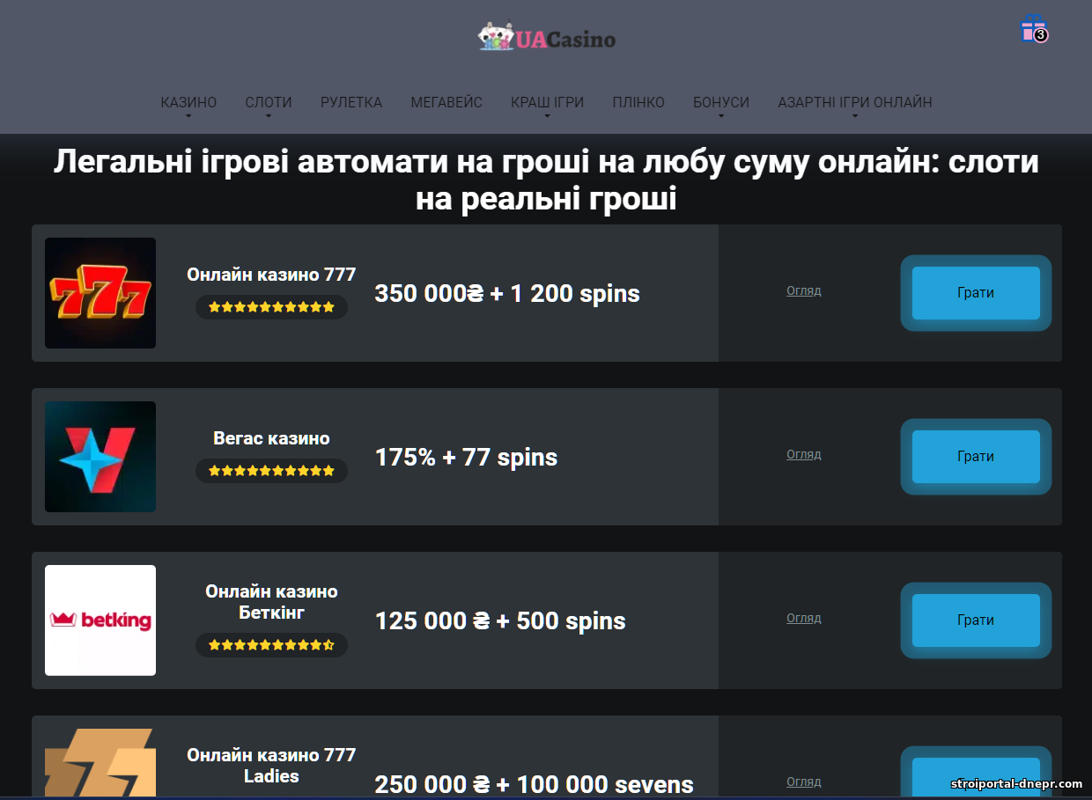Select the title Вегас казино
Viewport: 1092px width, 800px height.
[x=271, y=438]
